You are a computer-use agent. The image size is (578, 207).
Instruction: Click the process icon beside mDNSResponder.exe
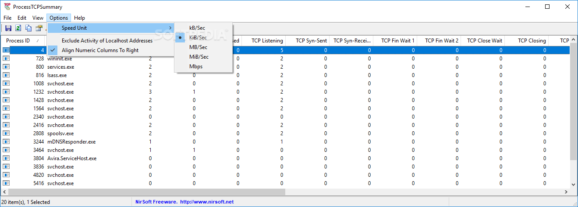pos(6,142)
